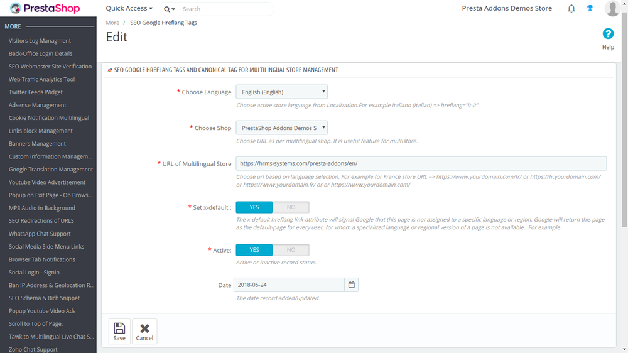
Task: Click the Save floppy disk icon
Action: pyautogui.click(x=119, y=328)
